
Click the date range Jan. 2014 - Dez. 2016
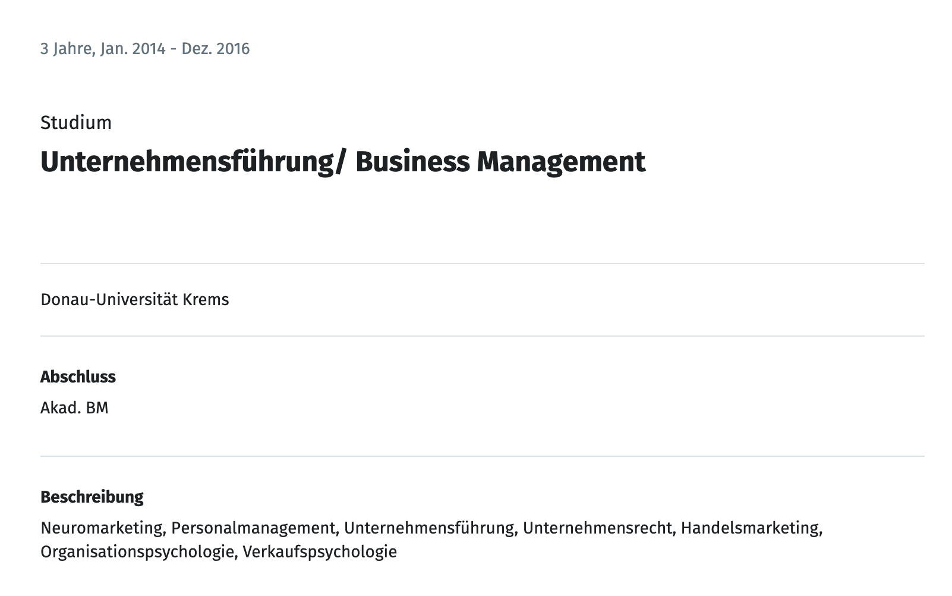175,49
